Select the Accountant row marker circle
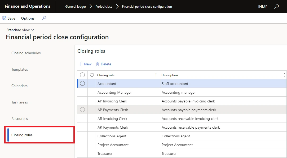 [82, 83]
